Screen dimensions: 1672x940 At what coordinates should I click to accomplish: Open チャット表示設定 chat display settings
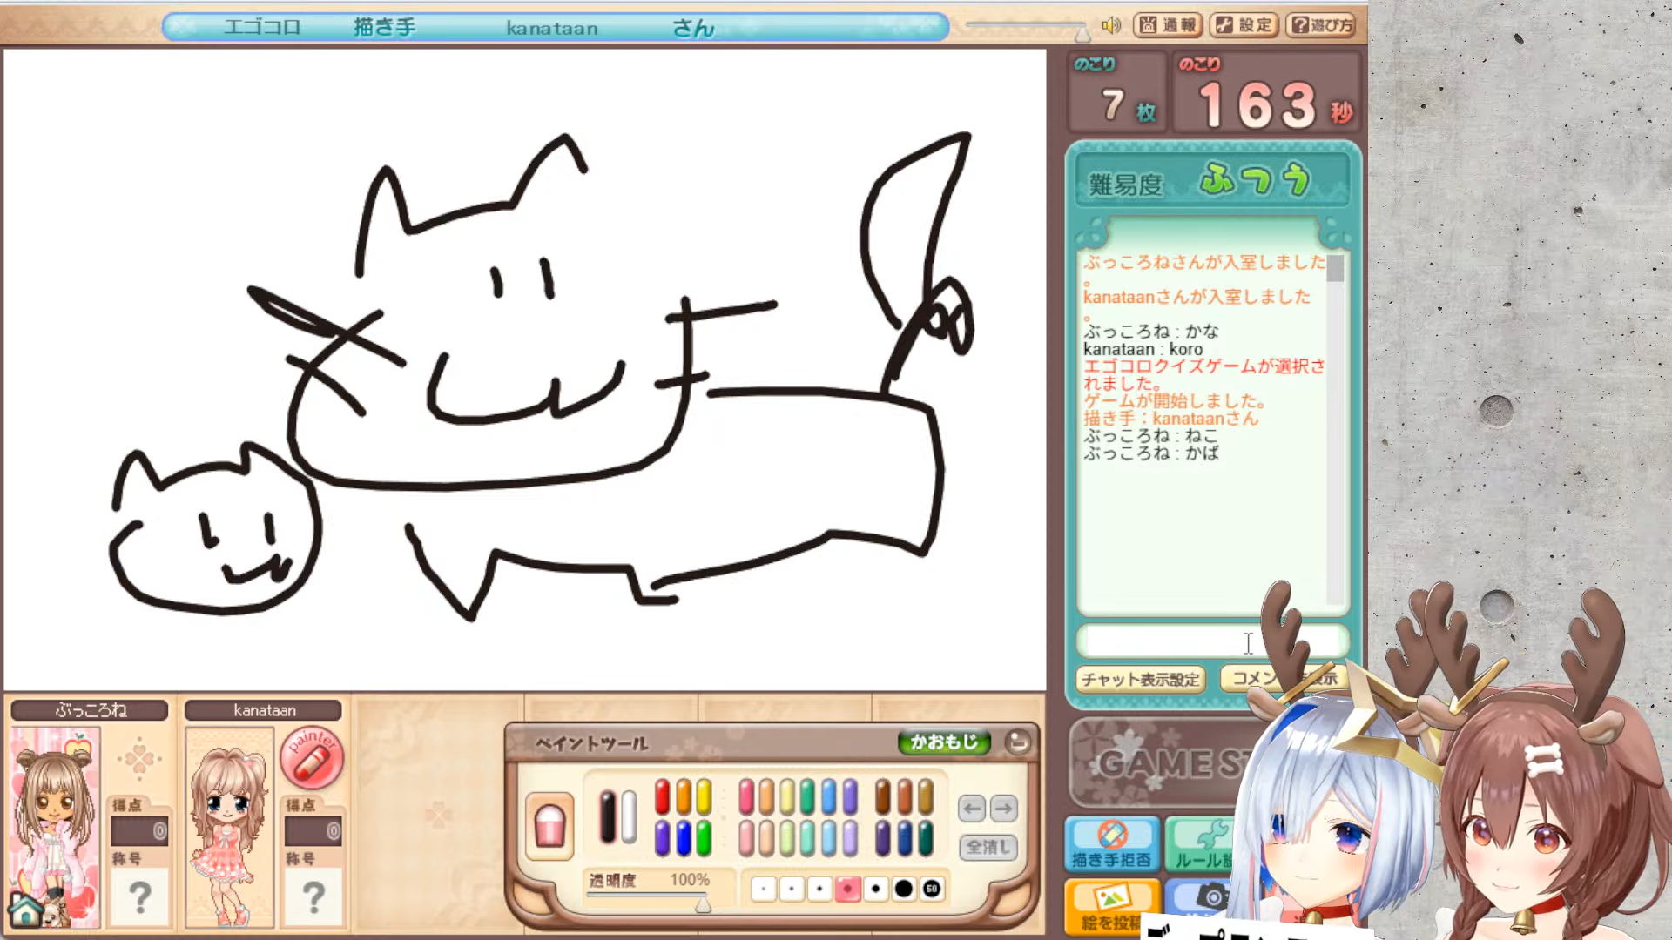tap(1140, 679)
